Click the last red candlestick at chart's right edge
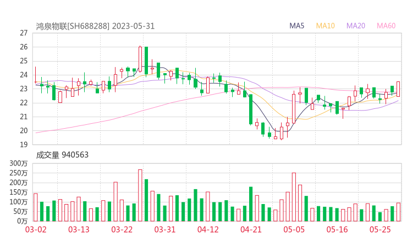The width and height of the screenshot is (407, 242). [398, 89]
